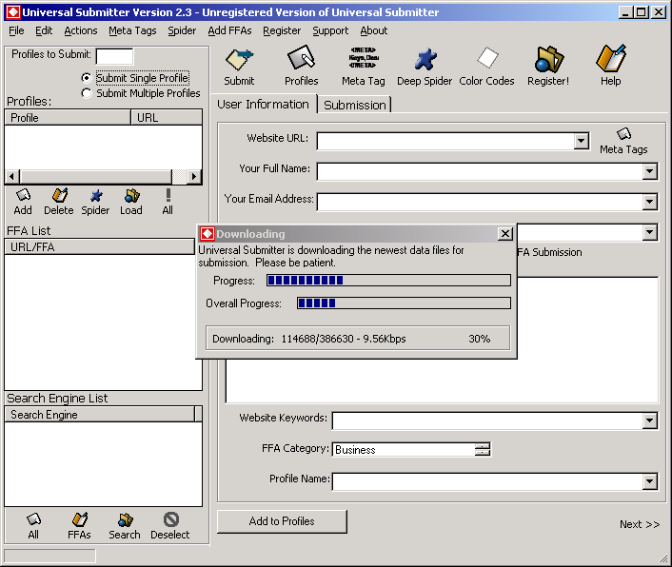Expand the Profile Name dropdown

point(650,481)
